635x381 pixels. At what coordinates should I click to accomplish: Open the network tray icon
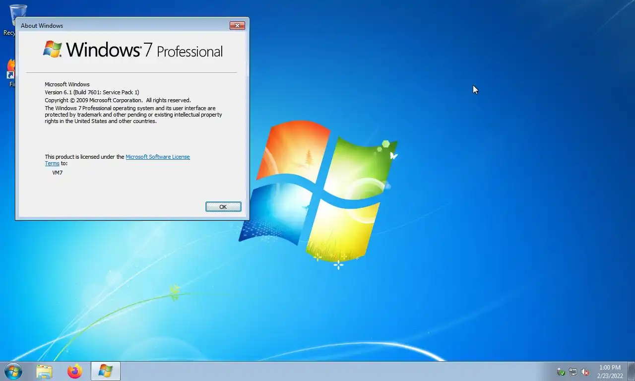pos(573,372)
